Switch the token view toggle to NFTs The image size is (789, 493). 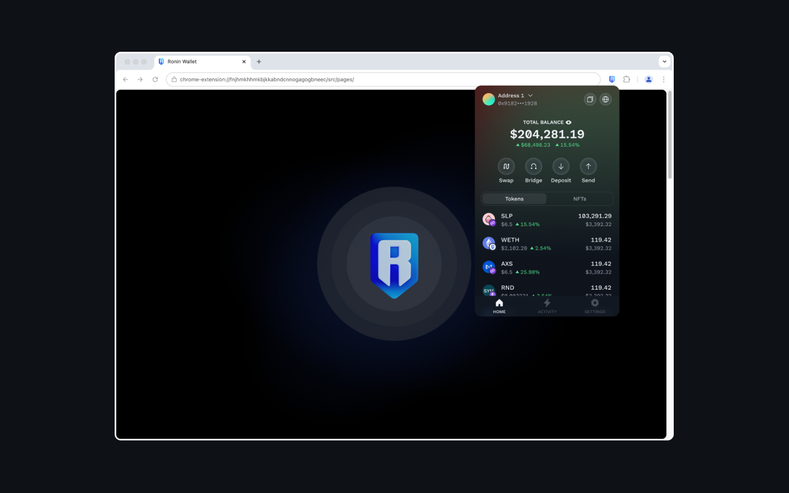[579, 198]
